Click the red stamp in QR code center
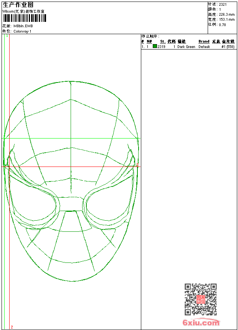 pos(200,299)
